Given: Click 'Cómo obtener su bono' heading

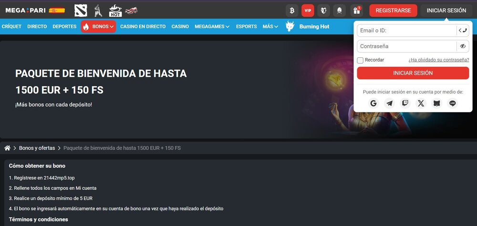Looking at the screenshot, I should [x=37, y=166].
